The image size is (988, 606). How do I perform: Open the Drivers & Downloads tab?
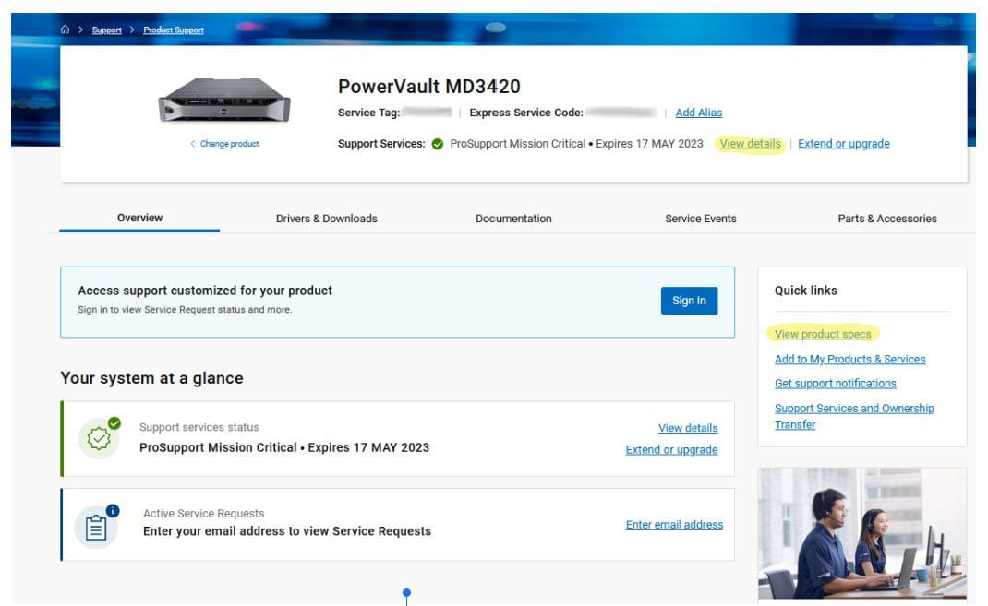(326, 219)
